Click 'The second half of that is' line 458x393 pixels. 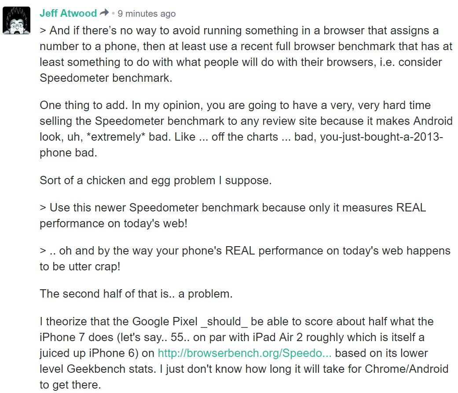tap(136, 294)
